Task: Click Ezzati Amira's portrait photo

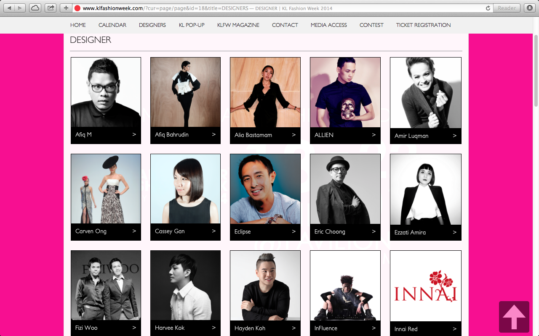Action: pos(426,189)
